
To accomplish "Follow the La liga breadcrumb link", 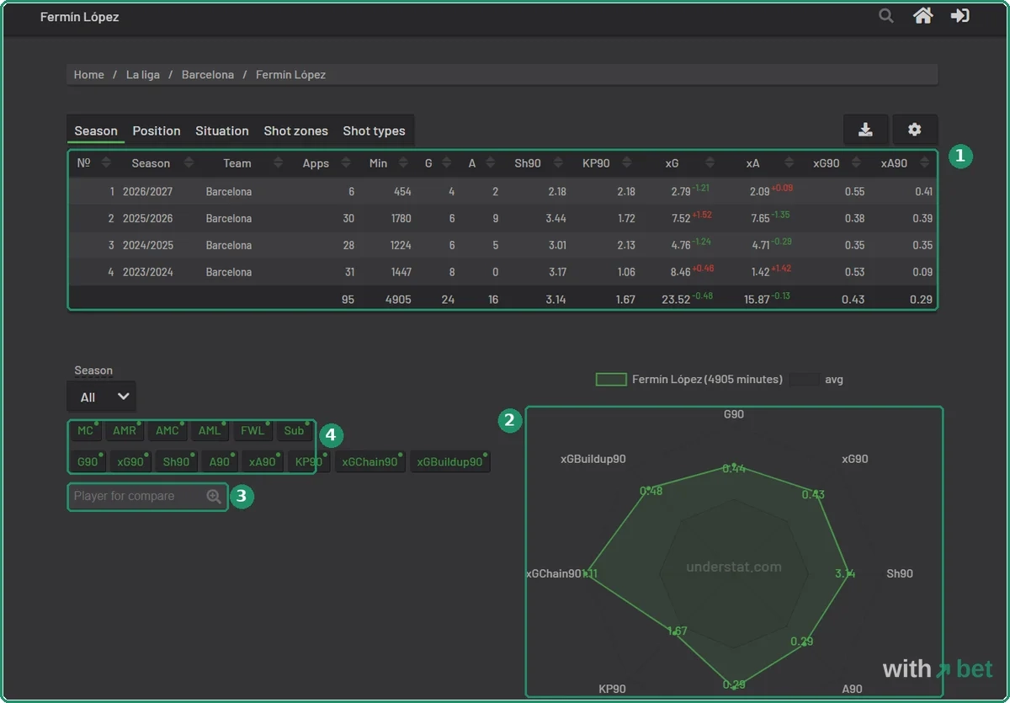I will point(145,75).
